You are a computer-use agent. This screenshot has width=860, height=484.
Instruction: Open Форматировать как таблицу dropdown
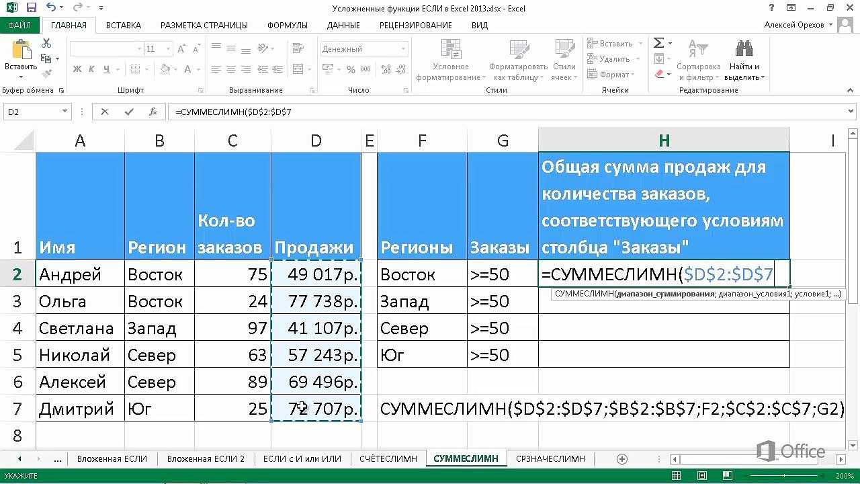tap(518, 60)
